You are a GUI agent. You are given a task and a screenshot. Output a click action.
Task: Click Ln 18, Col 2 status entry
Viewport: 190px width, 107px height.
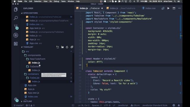pos(83,105)
